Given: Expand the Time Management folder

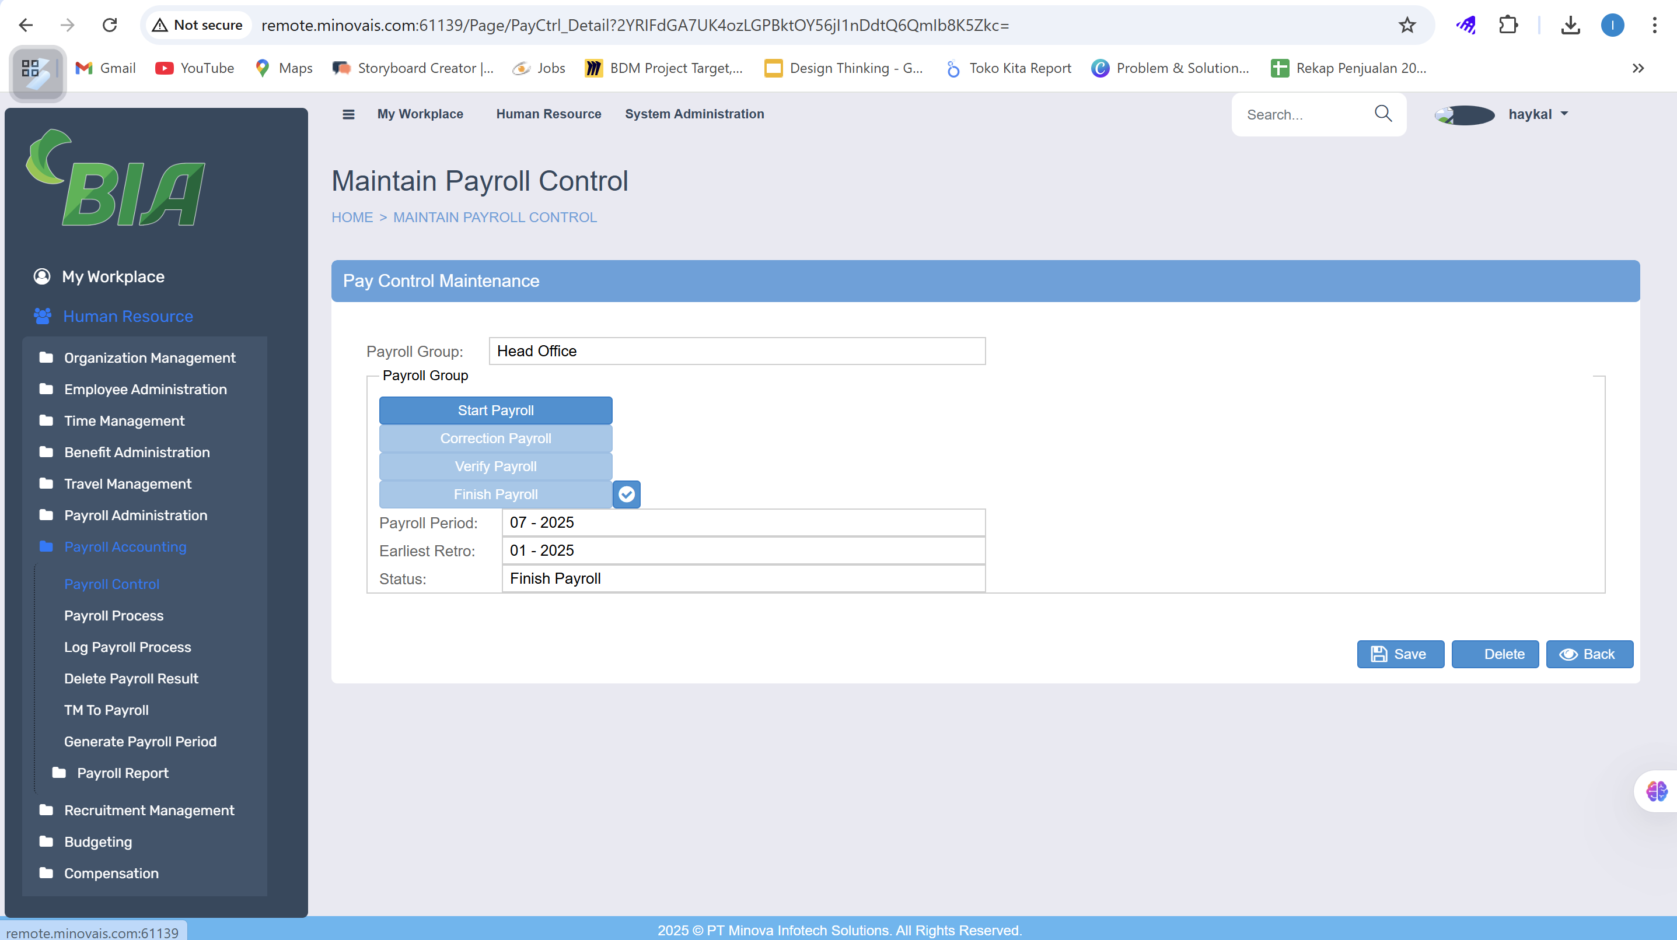Looking at the screenshot, I should point(124,421).
